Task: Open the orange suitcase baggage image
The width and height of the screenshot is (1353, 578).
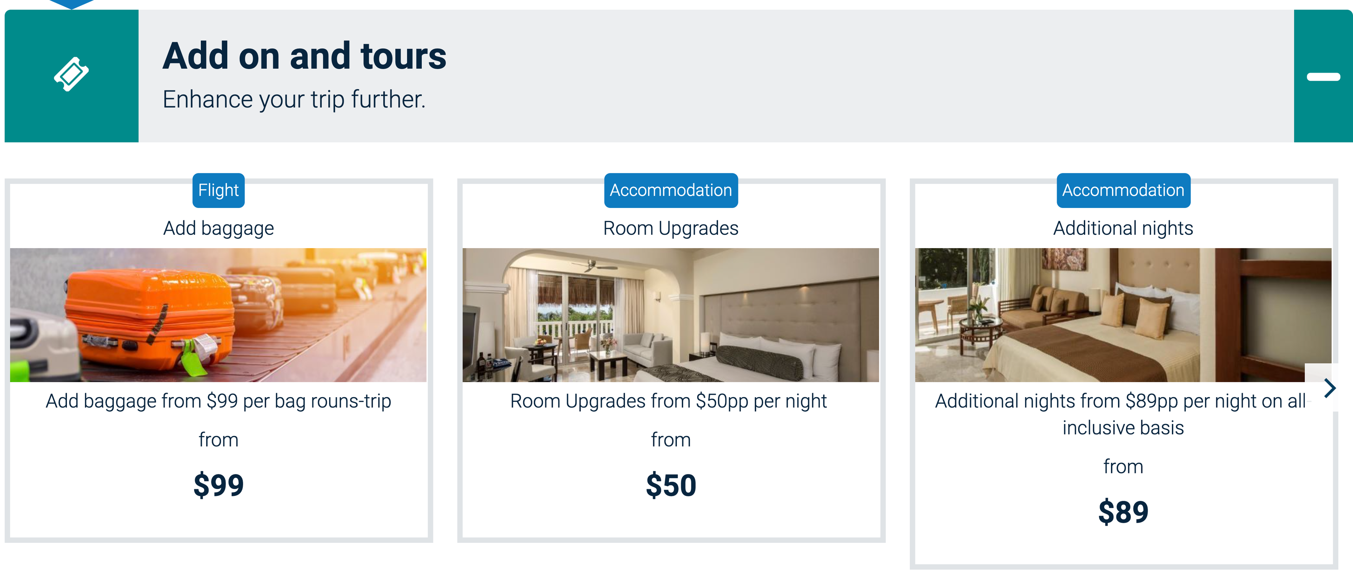Action: (218, 315)
